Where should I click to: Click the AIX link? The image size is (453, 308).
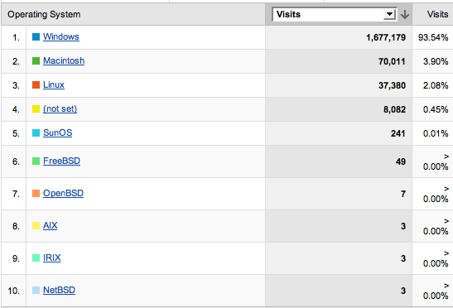51,225
